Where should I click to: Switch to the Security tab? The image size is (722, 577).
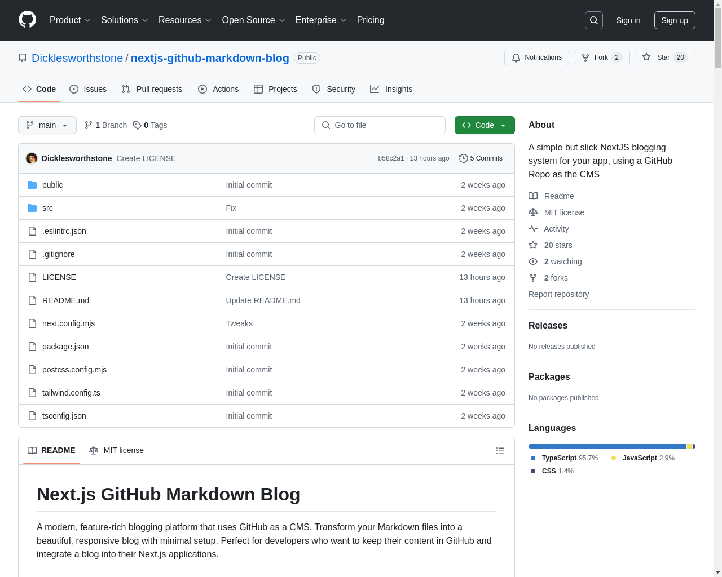pyautogui.click(x=334, y=89)
